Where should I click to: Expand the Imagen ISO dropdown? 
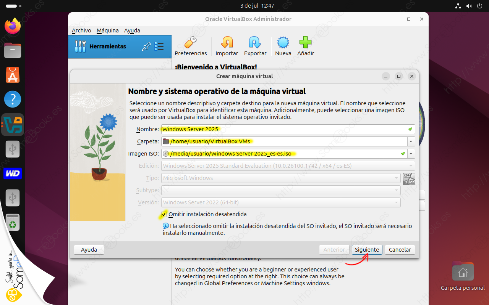tap(411, 154)
